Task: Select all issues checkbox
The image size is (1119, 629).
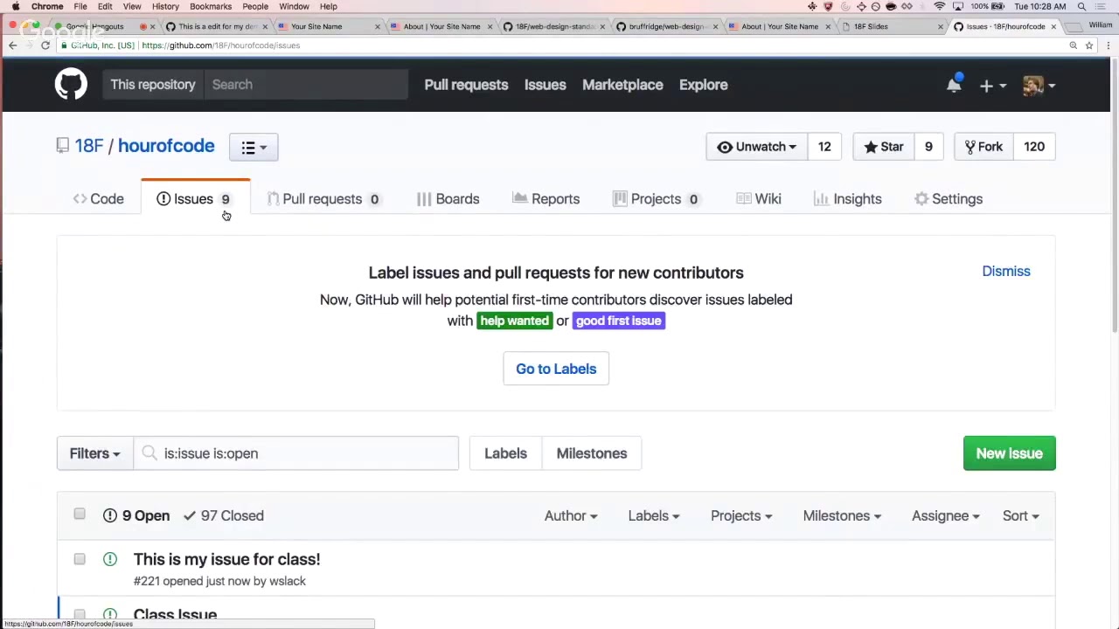Action: [80, 514]
